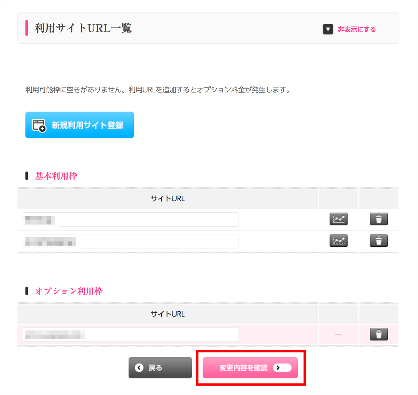Open access graph for first basic URL
418x395 pixels.
click(338, 219)
